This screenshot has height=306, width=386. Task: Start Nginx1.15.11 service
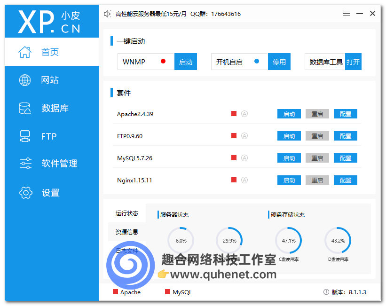(x=289, y=180)
